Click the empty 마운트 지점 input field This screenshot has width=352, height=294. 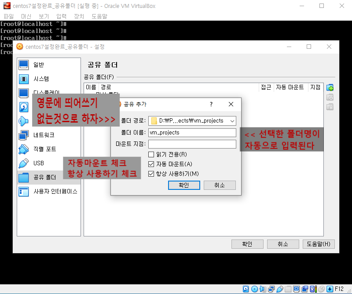192,144
